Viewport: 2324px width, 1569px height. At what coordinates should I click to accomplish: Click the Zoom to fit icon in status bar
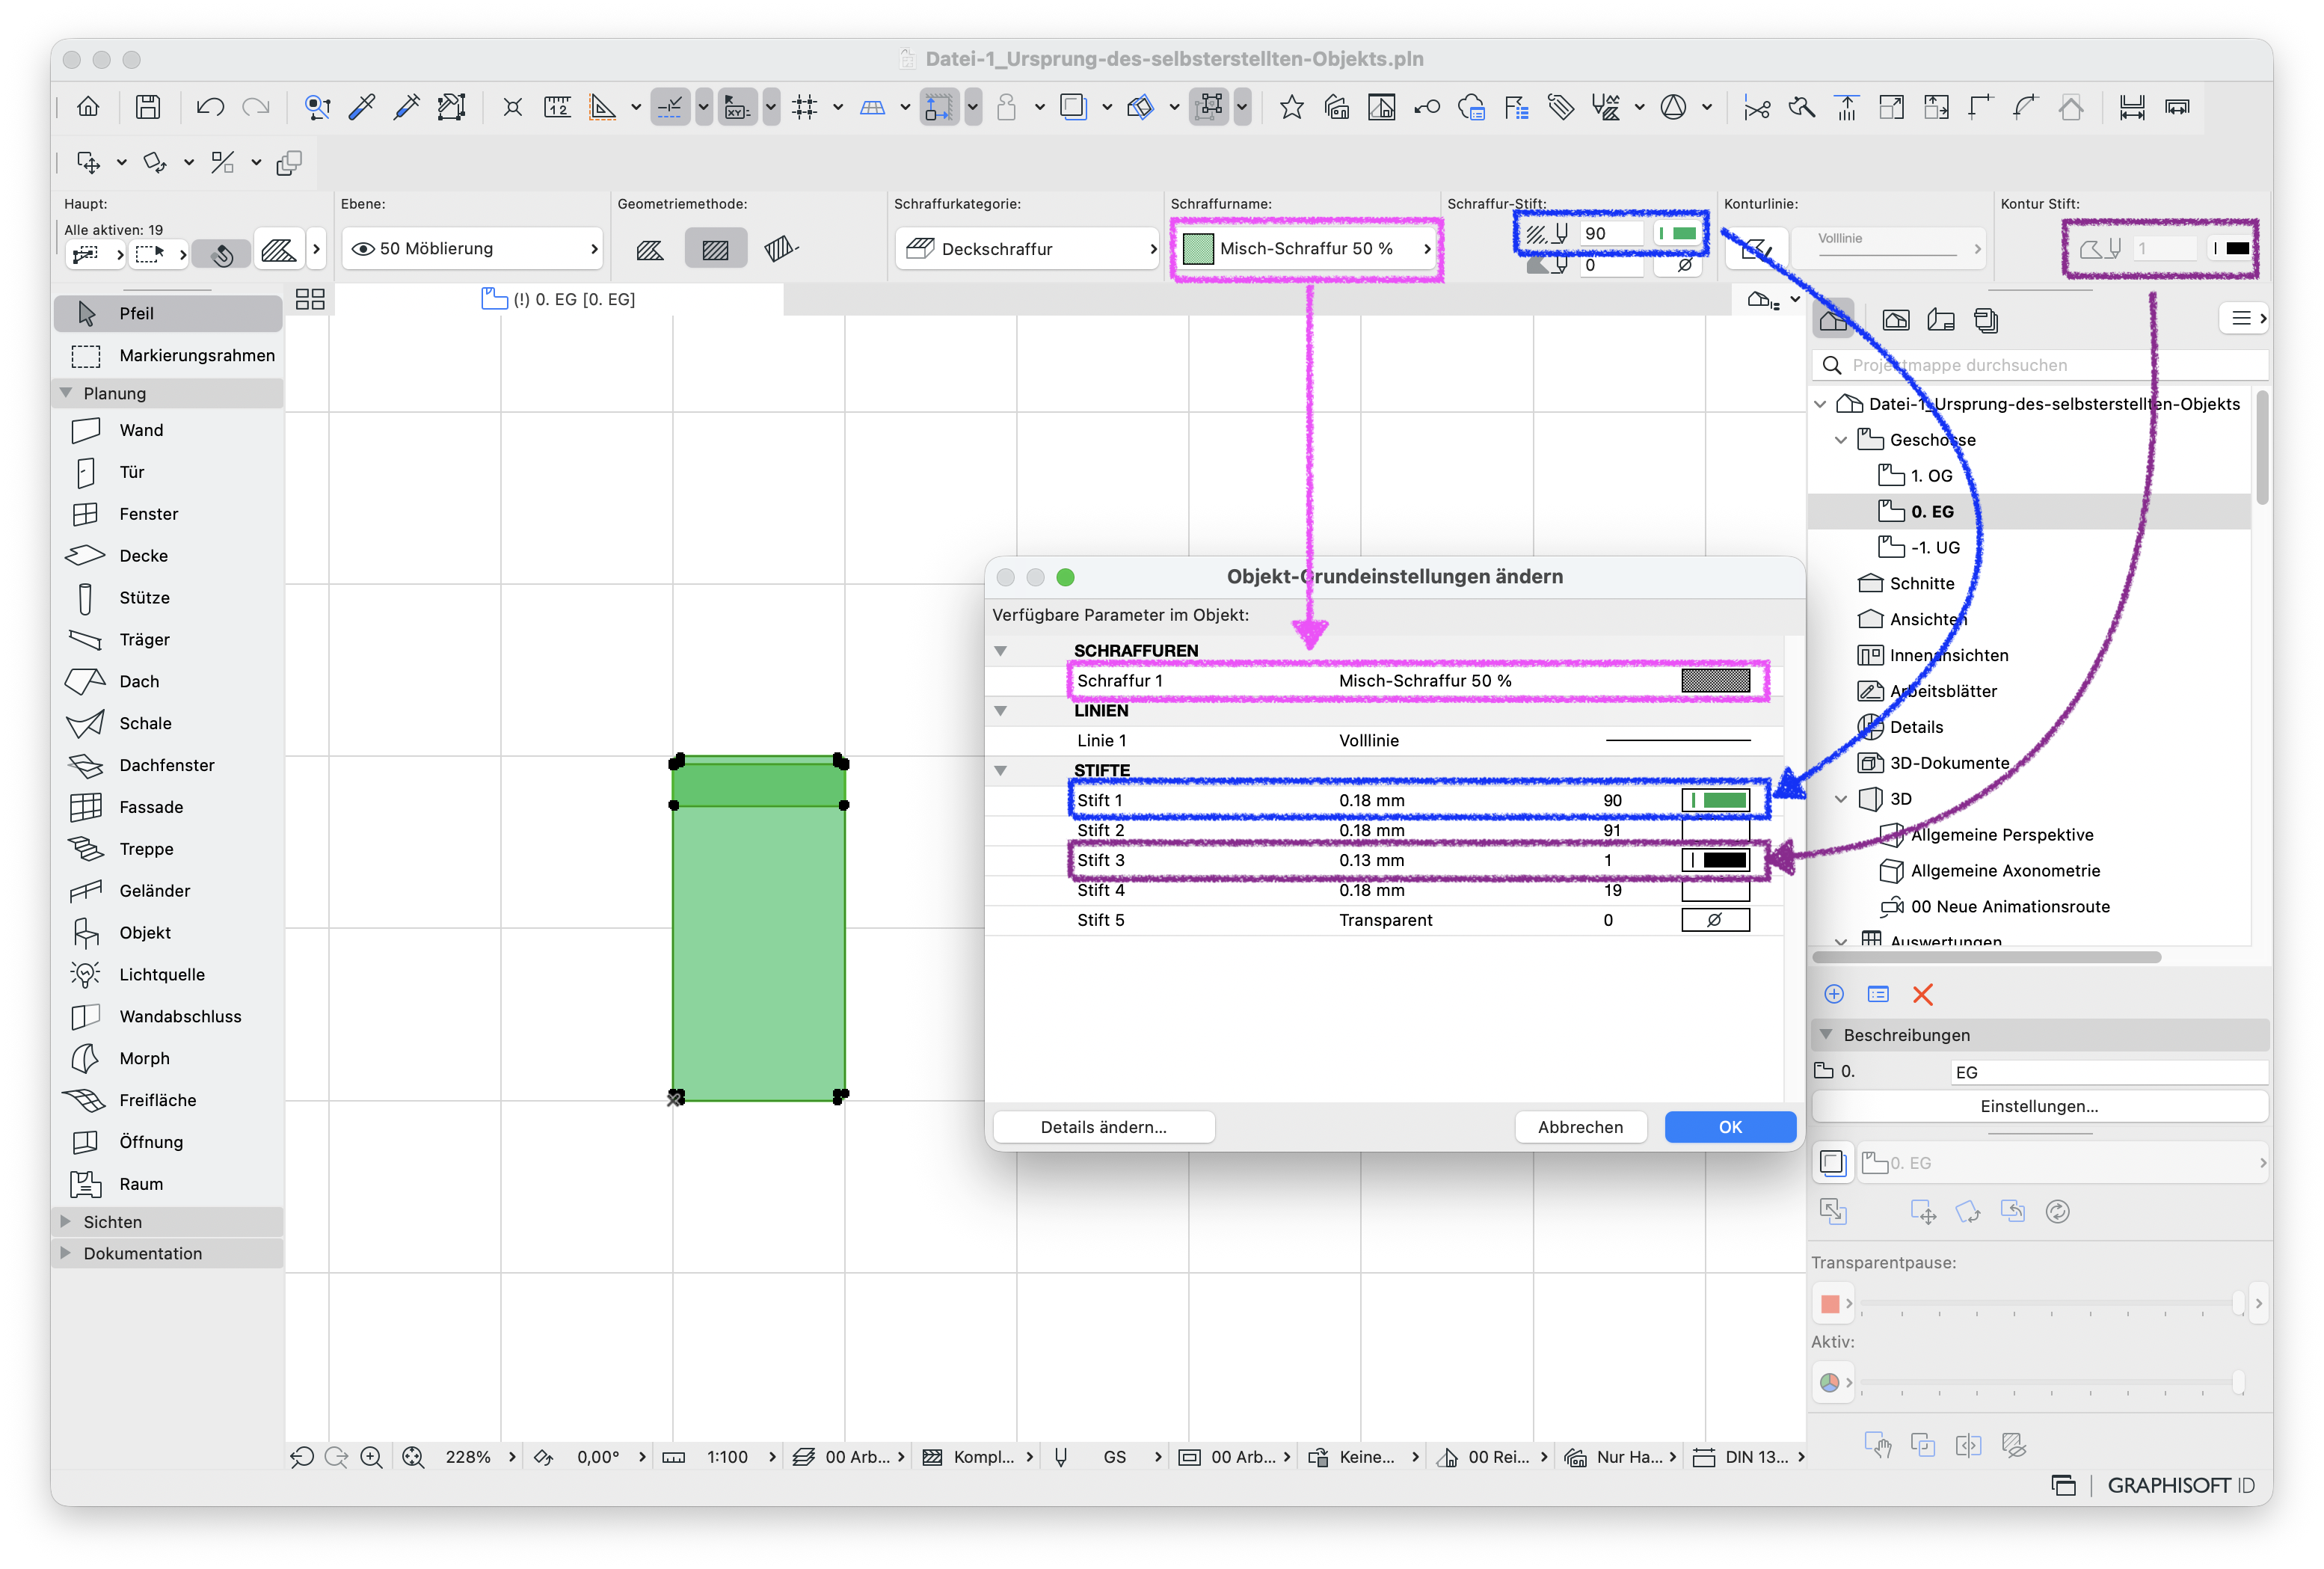pyautogui.click(x=413, y=1457)
